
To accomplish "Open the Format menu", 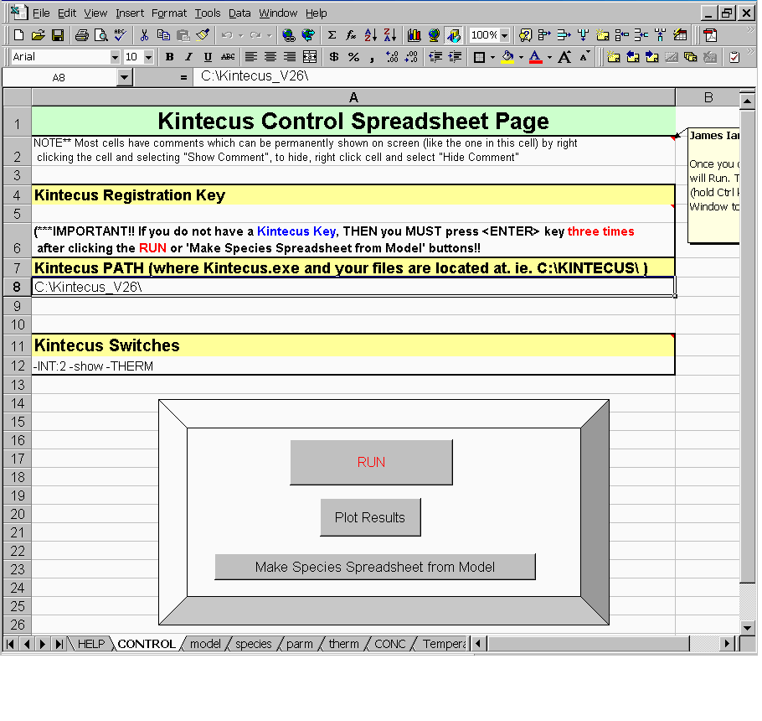I will tap(169, 13).
